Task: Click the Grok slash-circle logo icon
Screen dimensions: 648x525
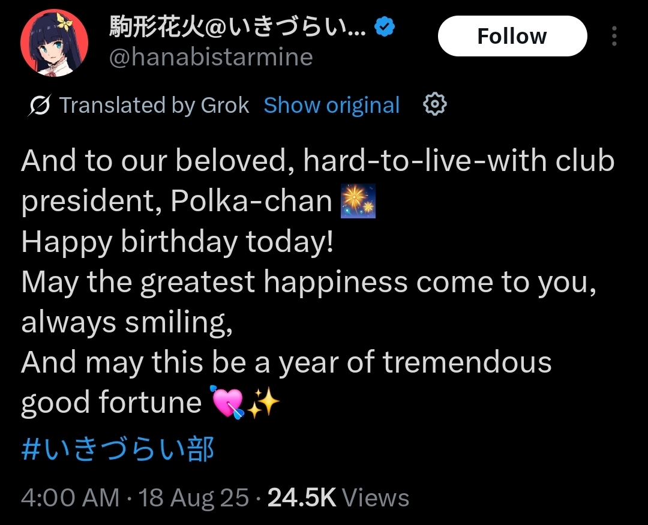Action: (40, 105)
